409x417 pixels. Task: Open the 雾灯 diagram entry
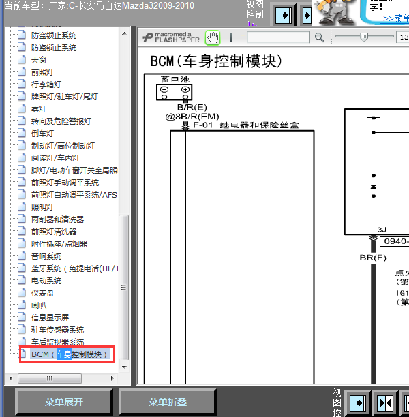coord(39,109)
